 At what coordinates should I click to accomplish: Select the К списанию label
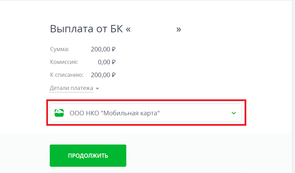(67, 75)
